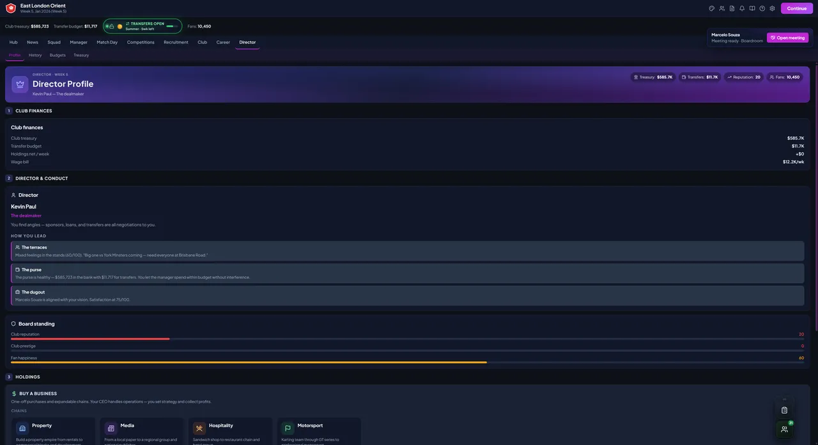Image resolution: width=818 pixels, height=445 pixels.
Task: Open the floating people icon with badge
Action: click(785, 429)
